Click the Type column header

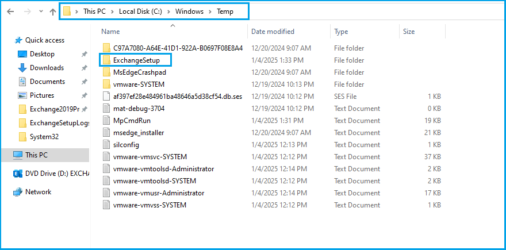tap(341, 32)
